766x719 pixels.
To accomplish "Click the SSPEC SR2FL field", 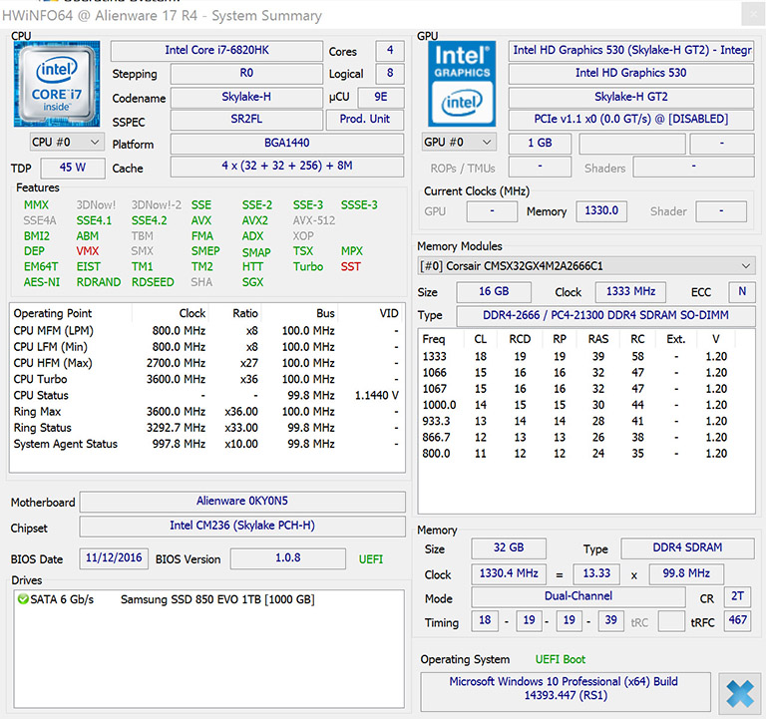I will 246,120.
